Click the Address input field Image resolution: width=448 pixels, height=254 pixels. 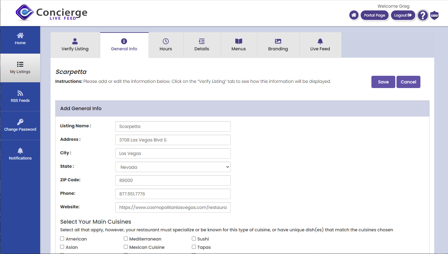click(173, 140)
